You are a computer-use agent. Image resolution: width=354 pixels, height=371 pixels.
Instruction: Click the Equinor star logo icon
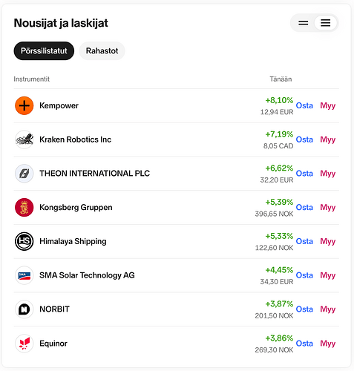pos(24,344)
